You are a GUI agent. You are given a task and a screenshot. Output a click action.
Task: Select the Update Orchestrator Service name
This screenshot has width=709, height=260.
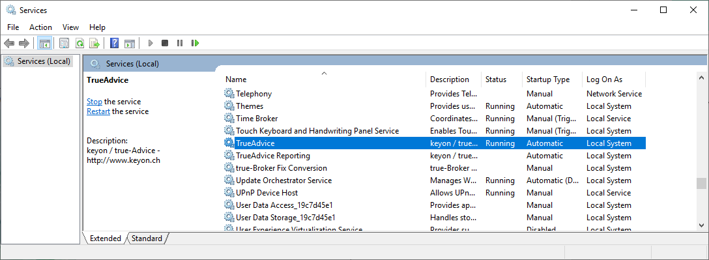click(284, 181)
